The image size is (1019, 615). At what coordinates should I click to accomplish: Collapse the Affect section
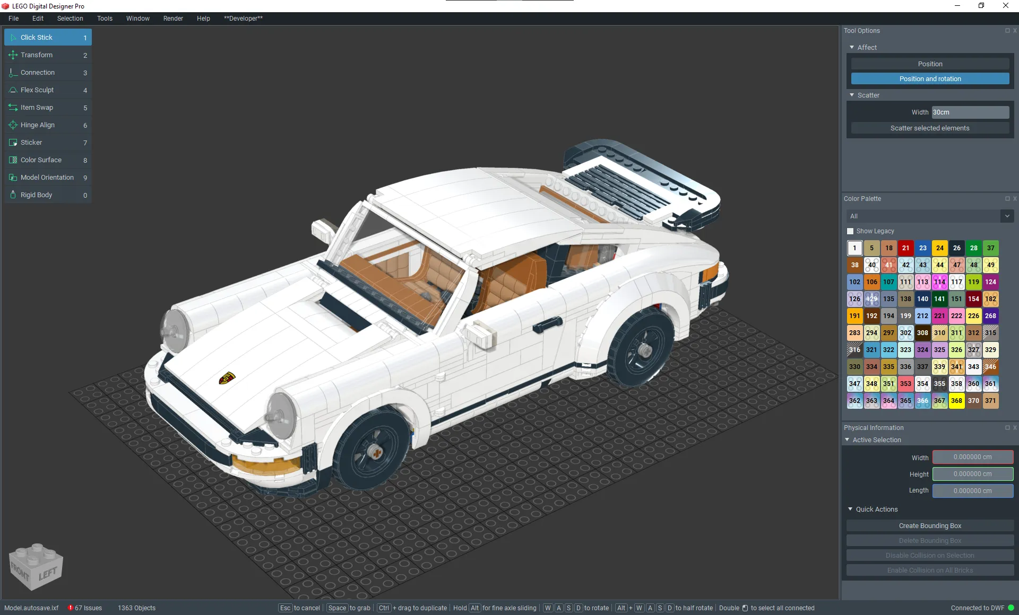pos(852,48)
